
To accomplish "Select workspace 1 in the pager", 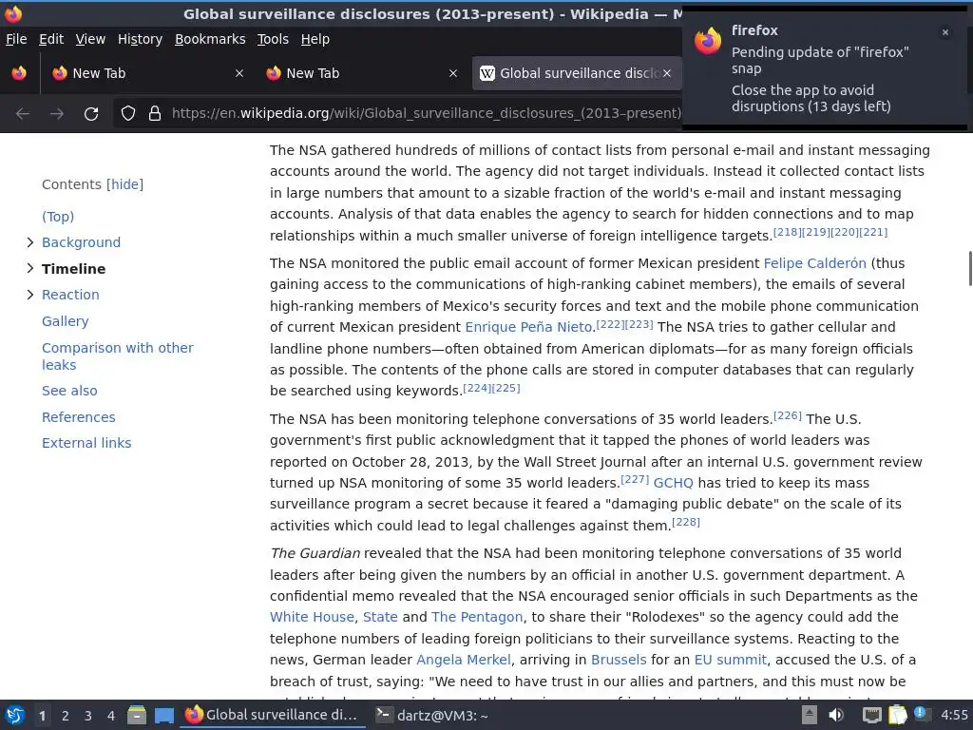I will click(x=42, y=716).
